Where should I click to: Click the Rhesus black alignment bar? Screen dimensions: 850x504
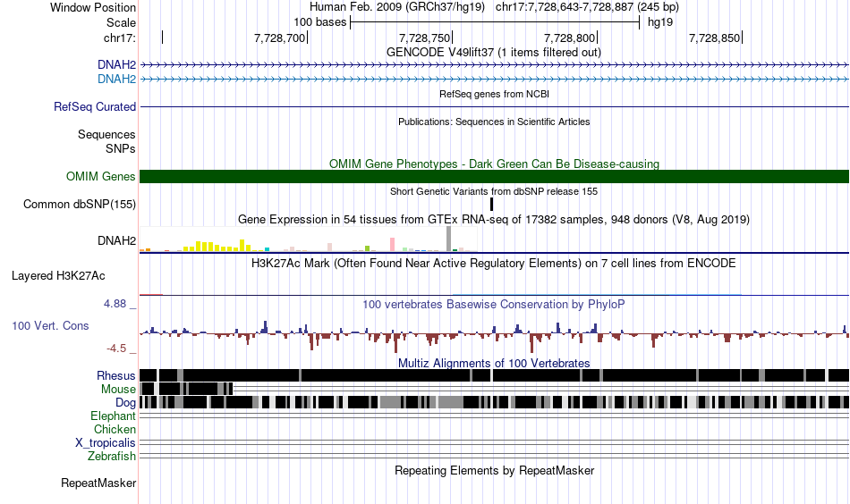495,375
